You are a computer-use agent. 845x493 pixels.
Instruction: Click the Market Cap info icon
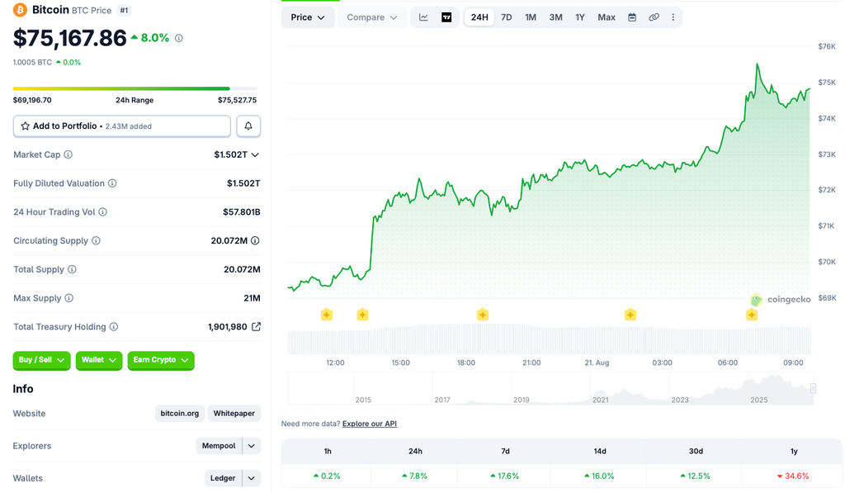pos(68,154)
